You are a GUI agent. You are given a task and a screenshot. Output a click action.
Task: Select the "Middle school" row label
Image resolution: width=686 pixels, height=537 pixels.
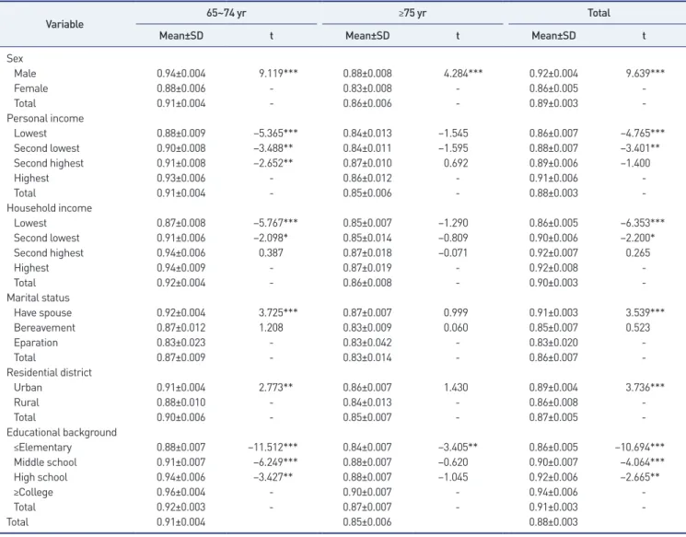[45, 462]
